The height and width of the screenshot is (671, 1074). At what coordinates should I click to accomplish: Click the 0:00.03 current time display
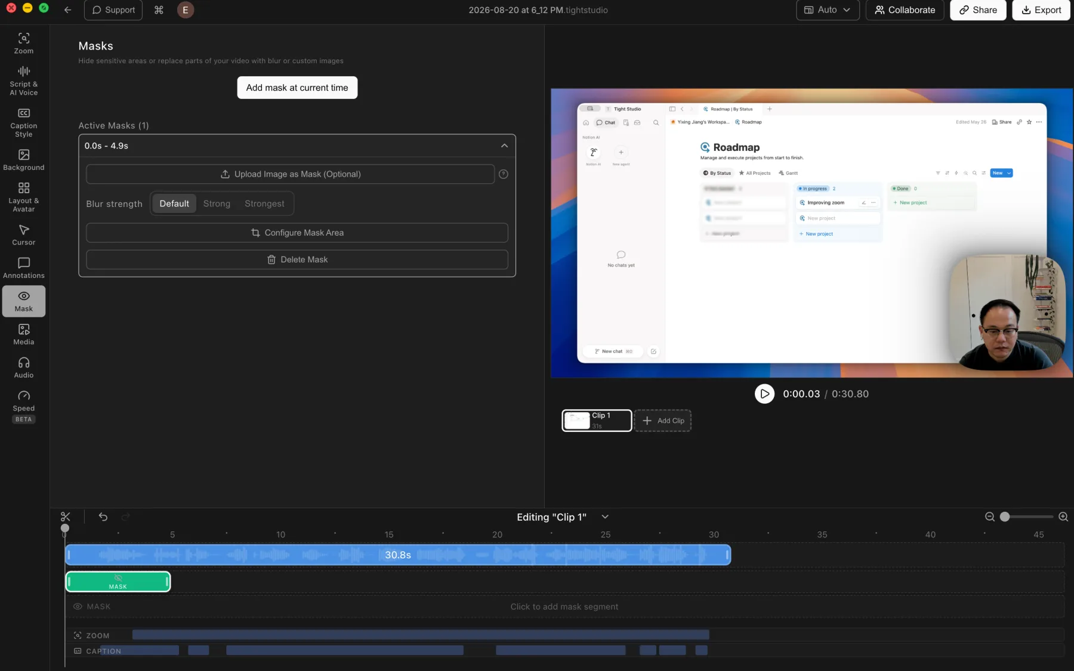[801, 394]
